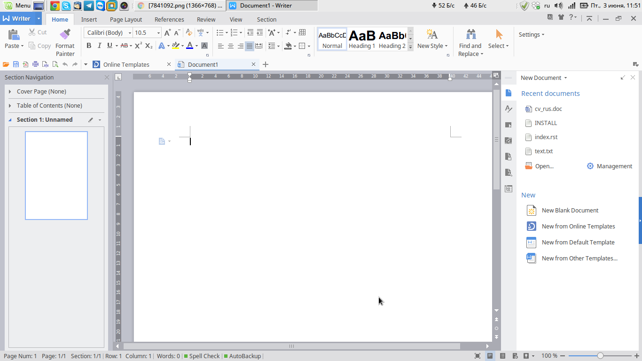
Task: Toggle Spell Check in status bar
Action: [202, 356]
